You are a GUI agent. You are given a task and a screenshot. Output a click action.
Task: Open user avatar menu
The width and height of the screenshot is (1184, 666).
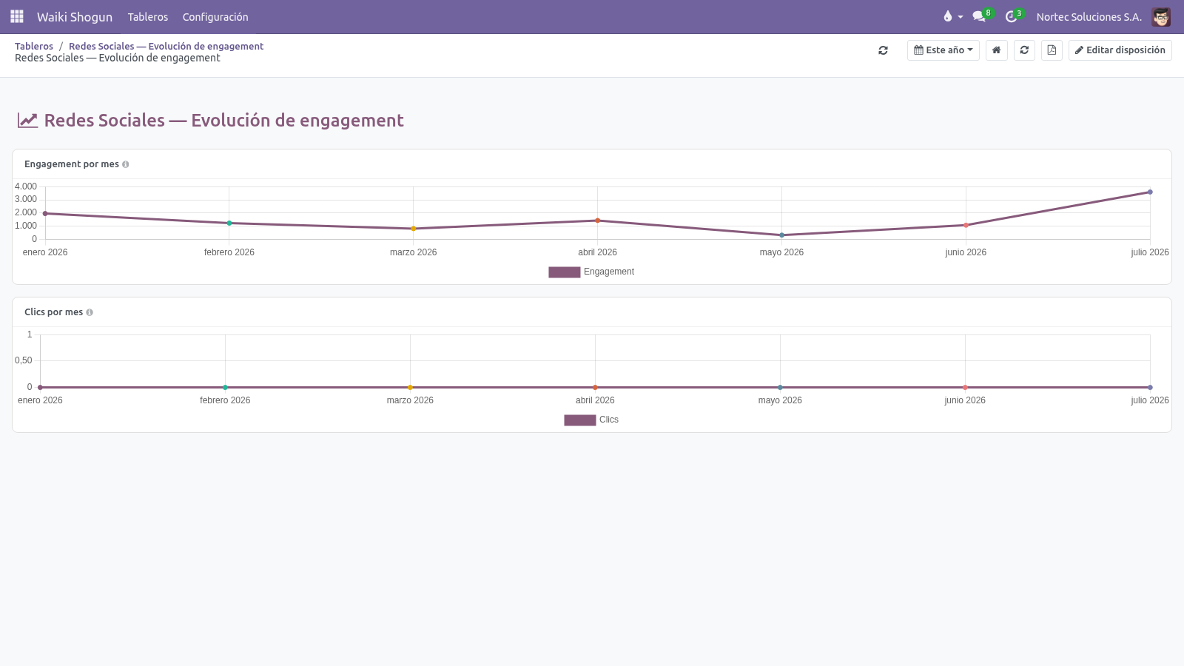1161,16
